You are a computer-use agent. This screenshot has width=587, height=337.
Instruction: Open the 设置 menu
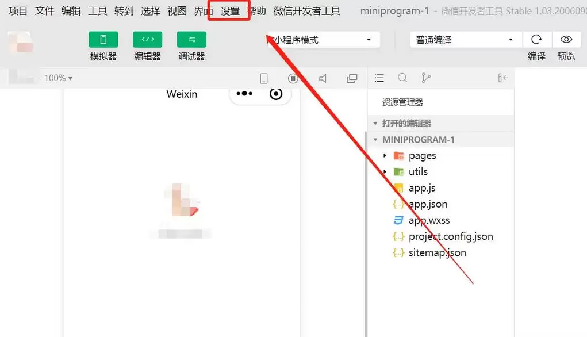pos(230,11)
